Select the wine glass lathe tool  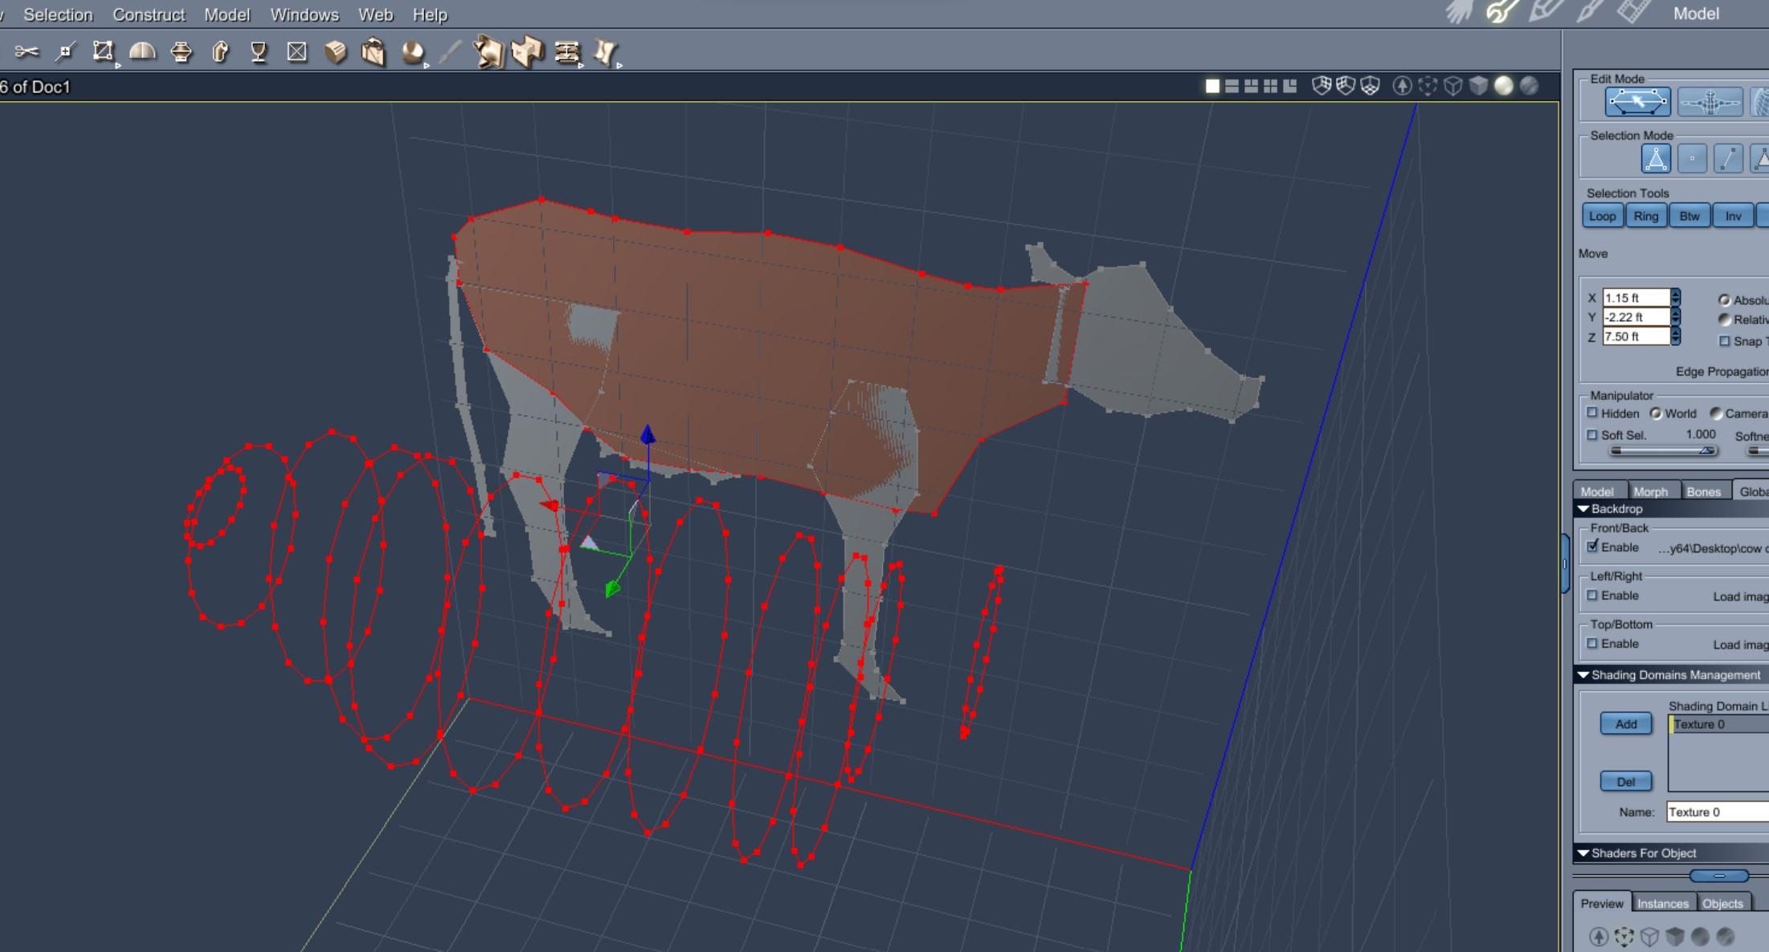click(x=258, y=52)
